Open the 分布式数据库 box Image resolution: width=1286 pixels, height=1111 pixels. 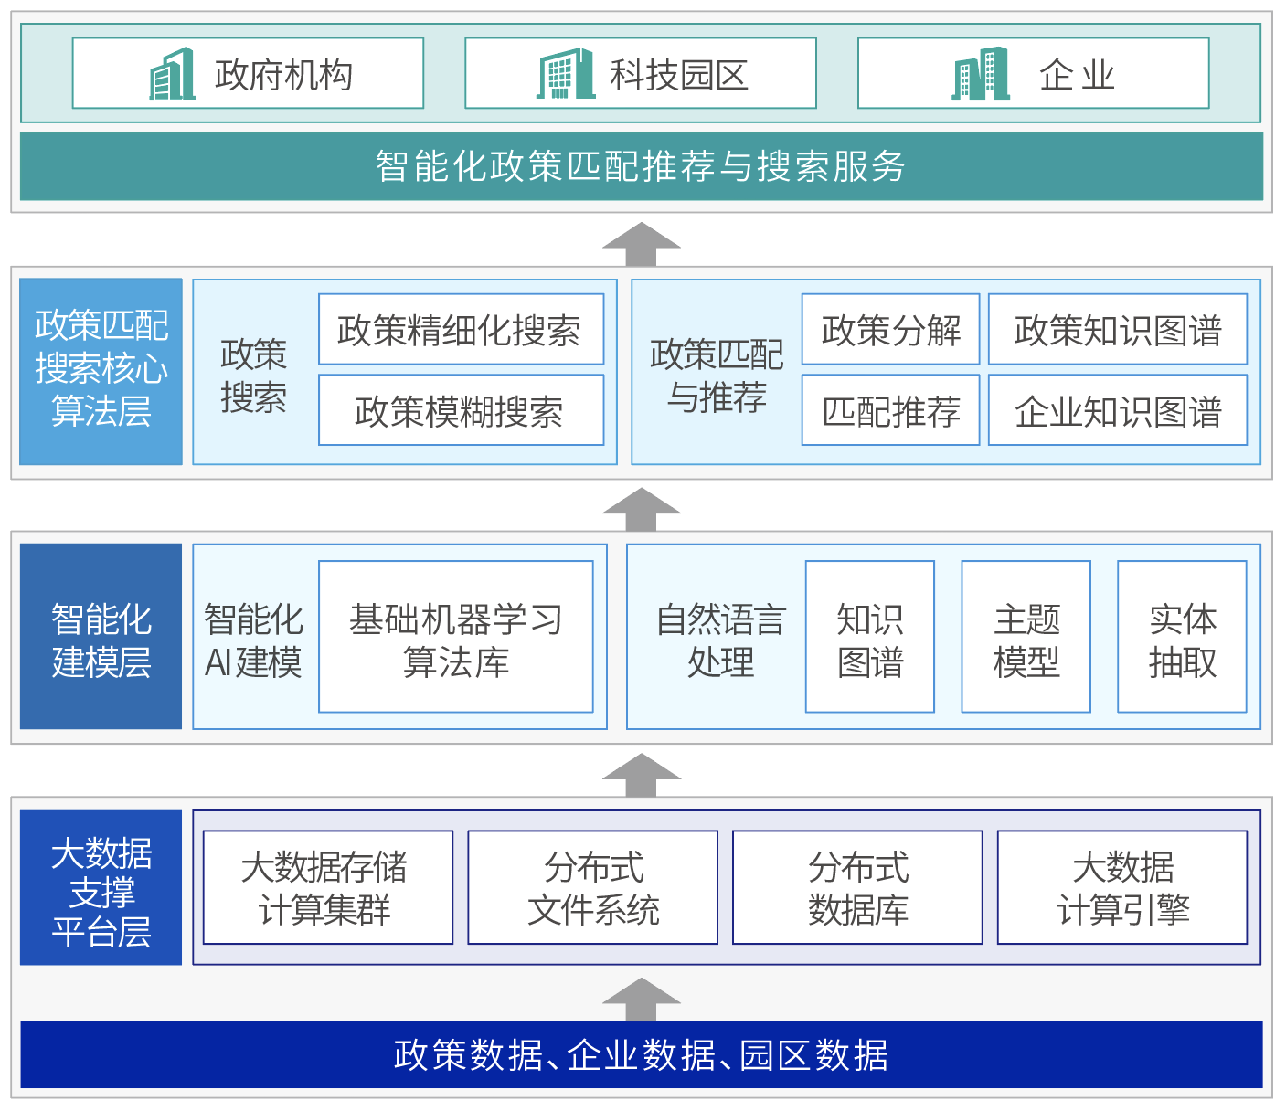858,887
